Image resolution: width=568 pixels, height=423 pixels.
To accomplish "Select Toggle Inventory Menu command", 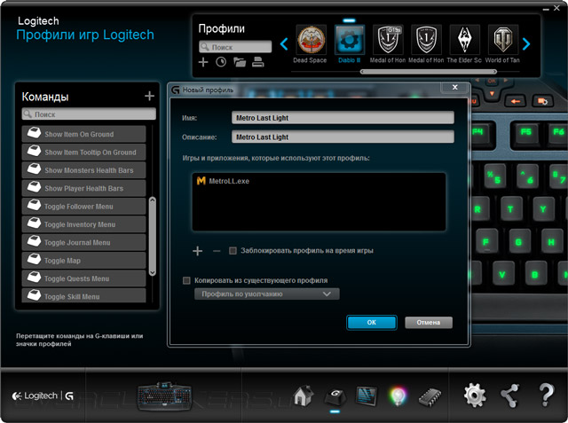I will click(x=83, y=224).
